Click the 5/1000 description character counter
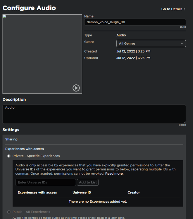The height and width of the screenshot is (219, 193). (x=182, y=125)
